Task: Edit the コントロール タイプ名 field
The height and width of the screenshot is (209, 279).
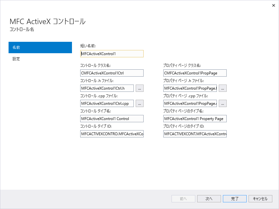Action: pos(112,118)
